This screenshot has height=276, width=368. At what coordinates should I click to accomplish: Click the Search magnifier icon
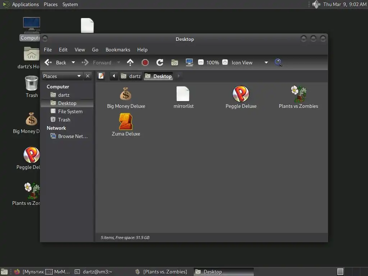point(278,63)
